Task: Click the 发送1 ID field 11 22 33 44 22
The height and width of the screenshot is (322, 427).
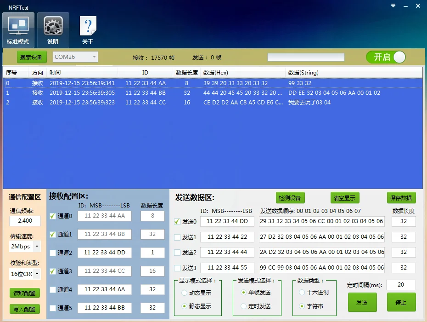Action: click(x=227, y=237)
